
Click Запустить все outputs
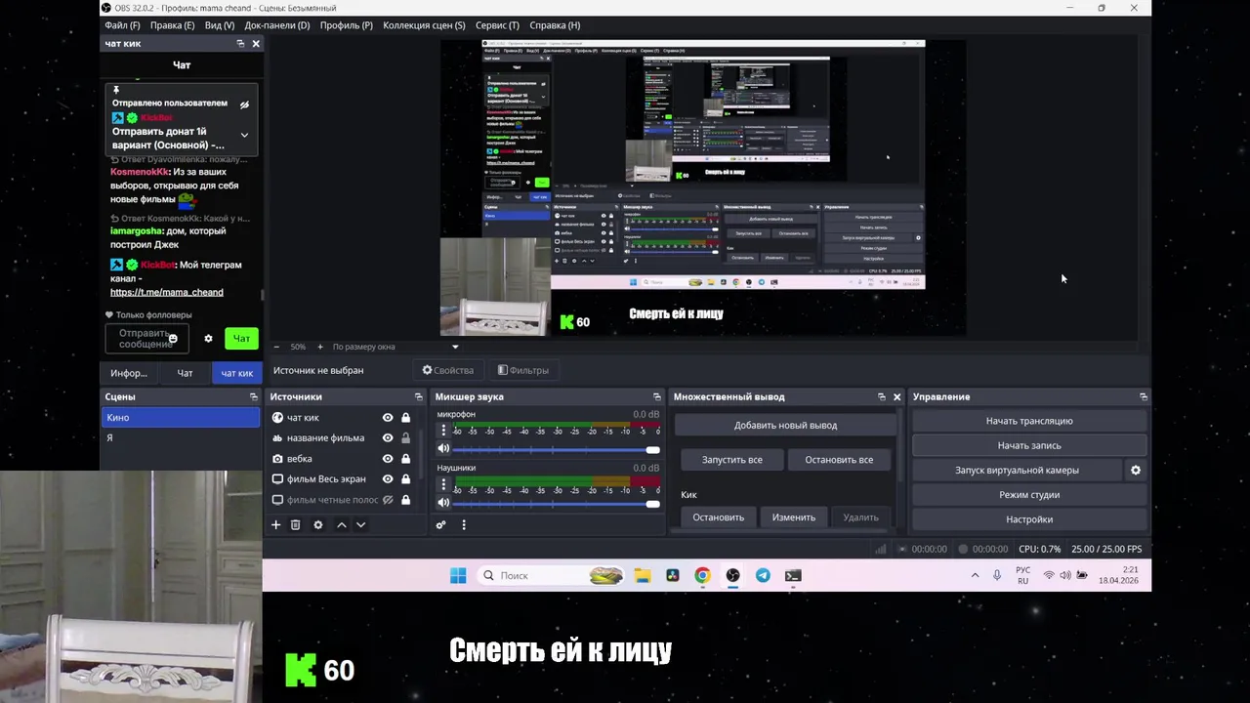point(732,460)
